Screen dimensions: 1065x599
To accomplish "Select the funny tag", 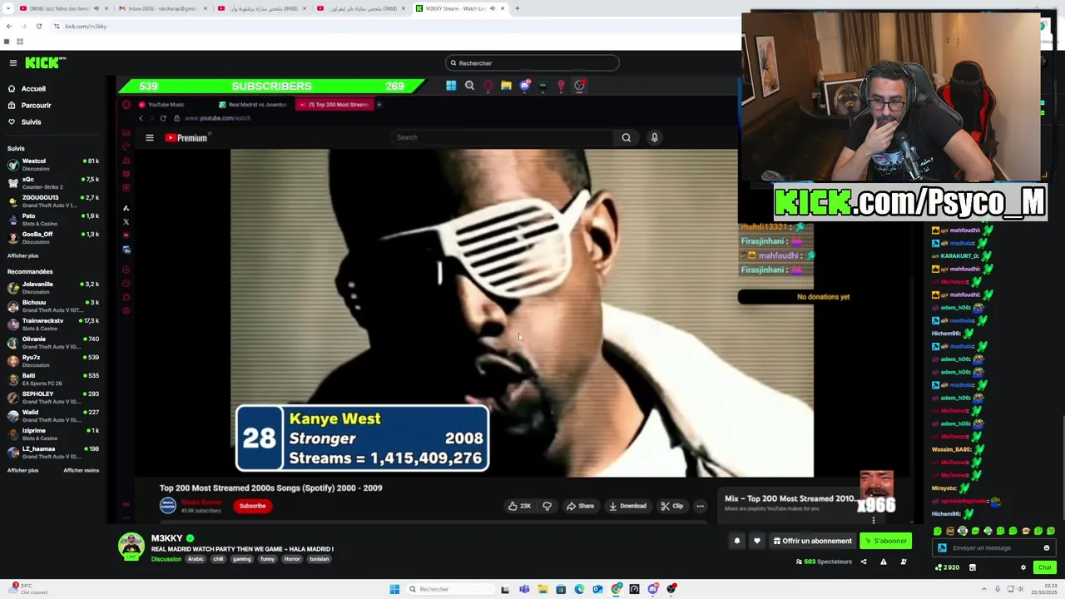I will 267,559.
